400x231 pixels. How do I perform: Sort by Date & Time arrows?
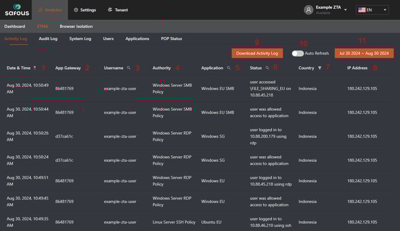pos(35,68)
